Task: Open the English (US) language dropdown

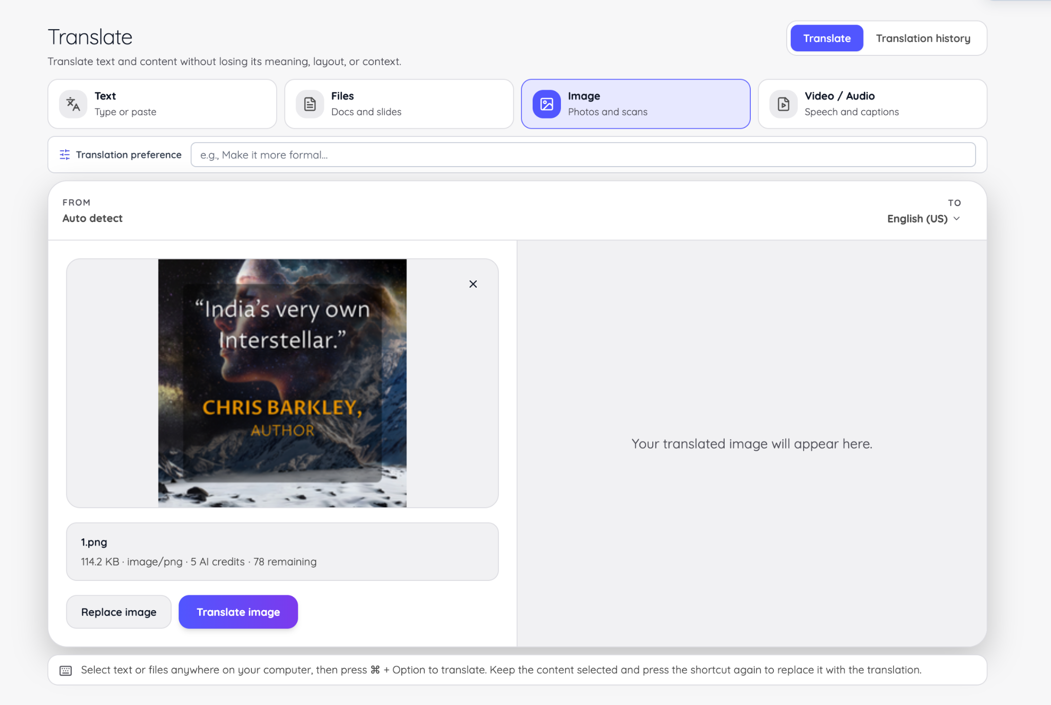Action: 923,219
